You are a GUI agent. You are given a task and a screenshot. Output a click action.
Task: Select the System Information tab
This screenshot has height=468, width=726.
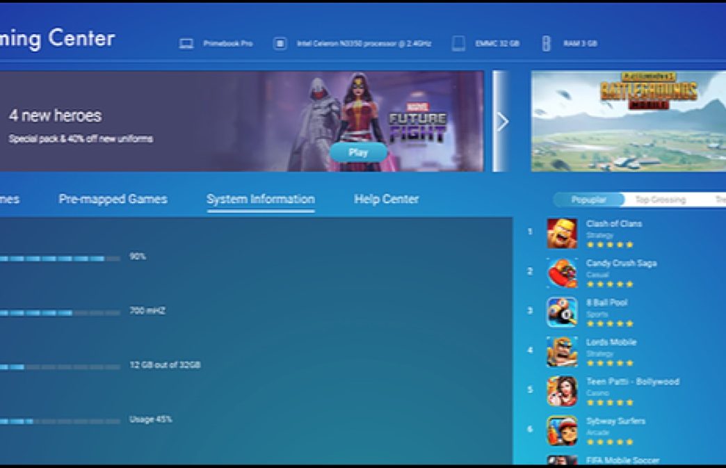260,199
